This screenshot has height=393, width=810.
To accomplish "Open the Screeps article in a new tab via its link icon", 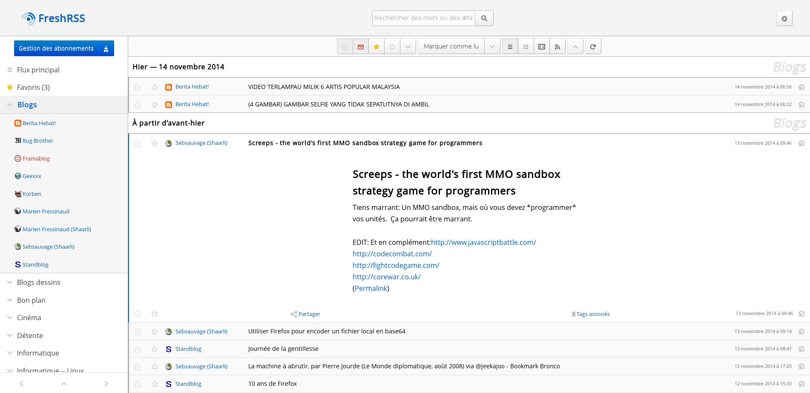I will pyautogui.click(x=801, y=143).
